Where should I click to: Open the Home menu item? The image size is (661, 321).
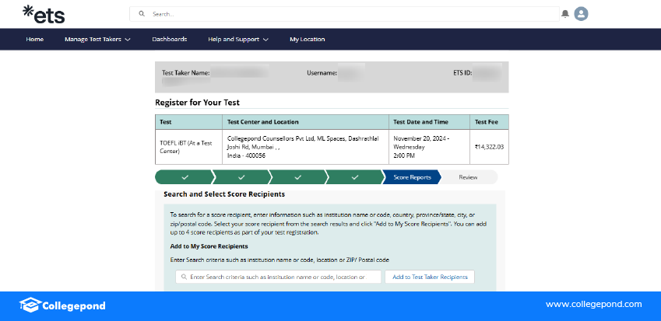click(x=34, y=39)
